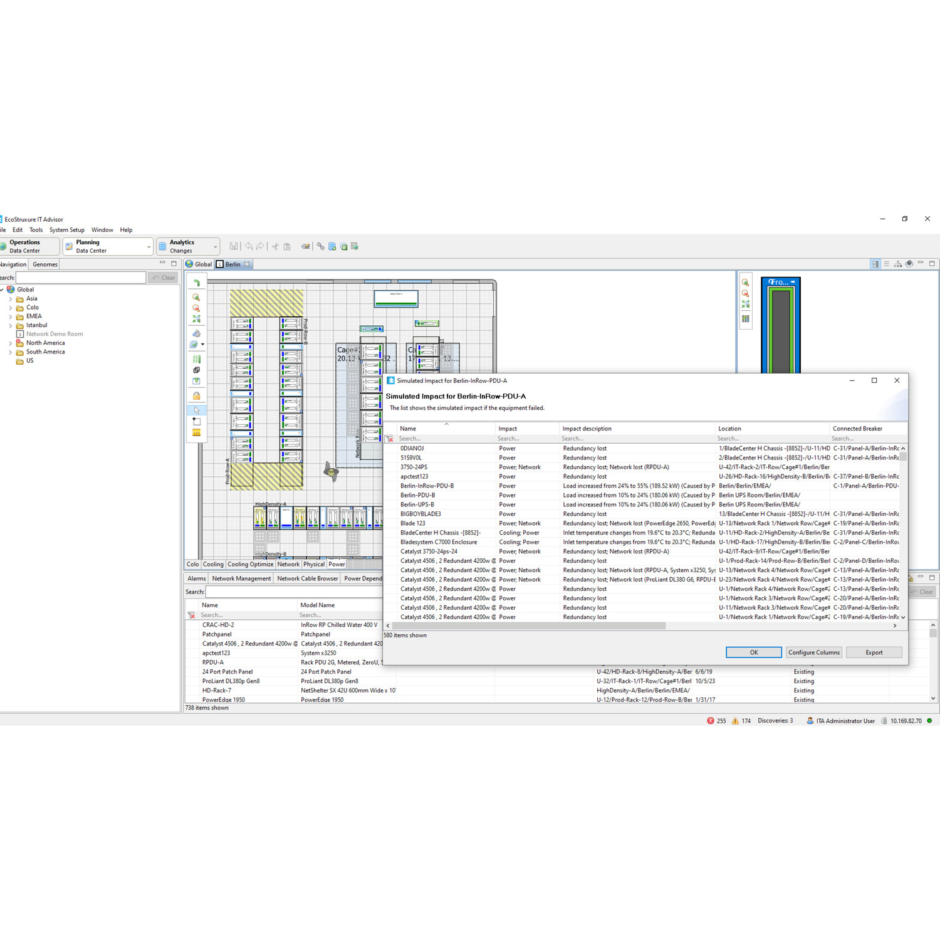Select the Network Demo Room tree item
This screenshot has width=940, height=940.
55,334
